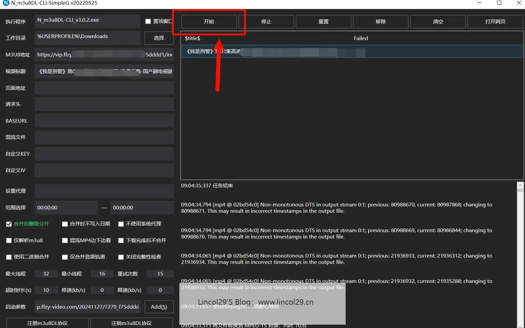The width and height of the screenshot is (525, 328).
Task: Open the 打开网页 web page button
Action: coord(495,22)
